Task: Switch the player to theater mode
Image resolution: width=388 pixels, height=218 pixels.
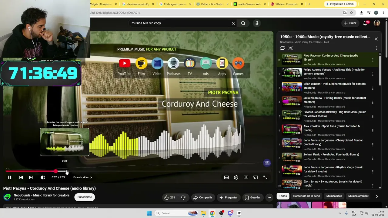Action: (246, 177)
